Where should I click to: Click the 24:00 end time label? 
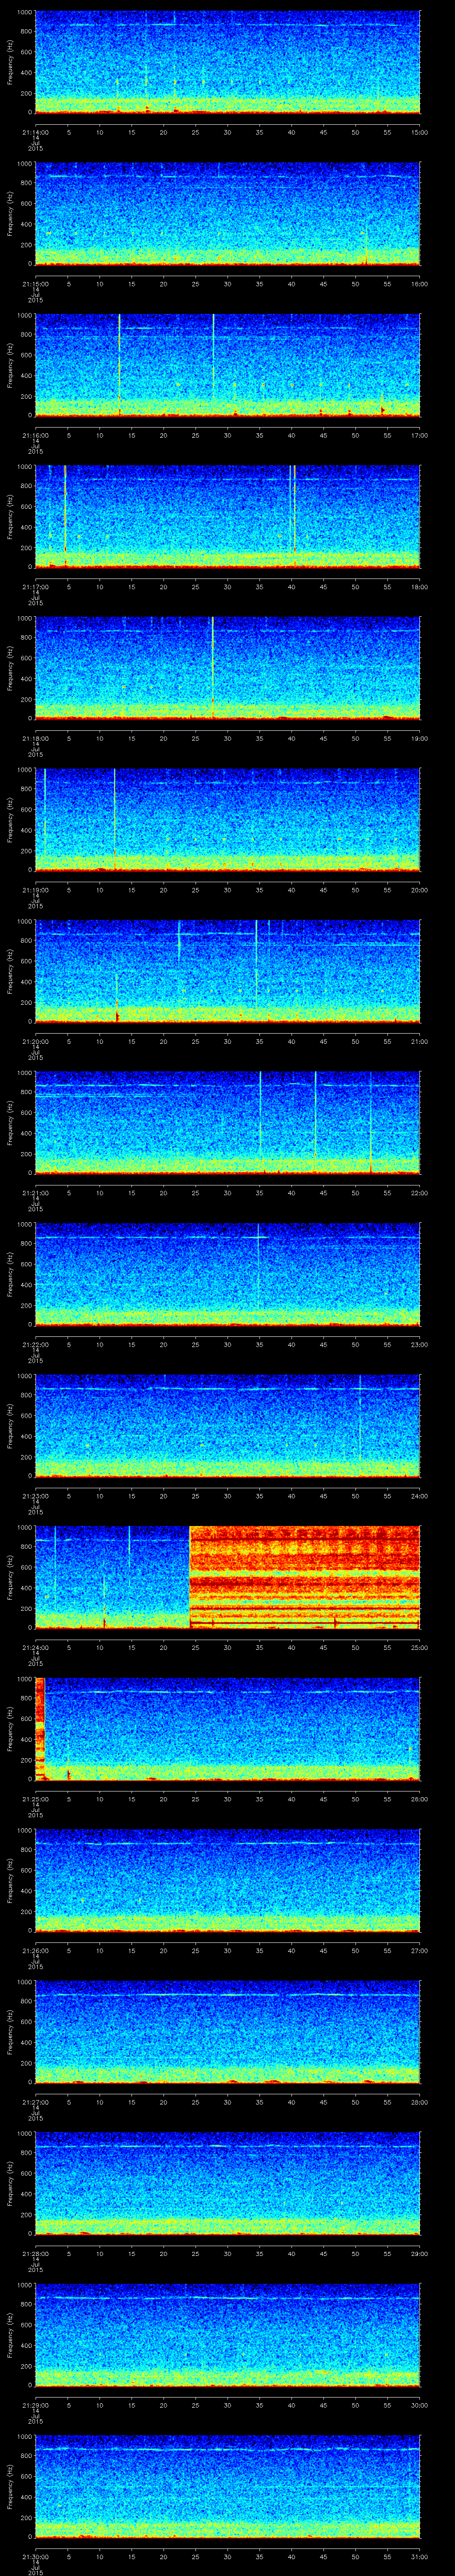420,1496
